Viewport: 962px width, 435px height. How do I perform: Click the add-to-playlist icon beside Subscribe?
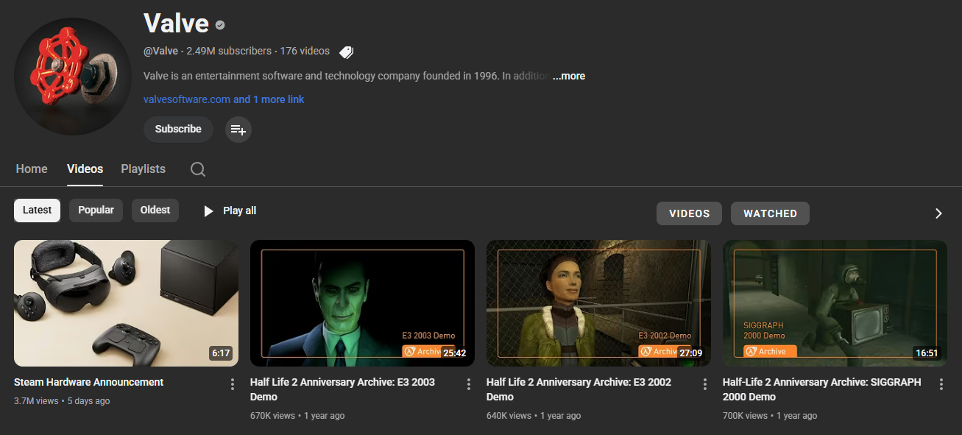238,130
